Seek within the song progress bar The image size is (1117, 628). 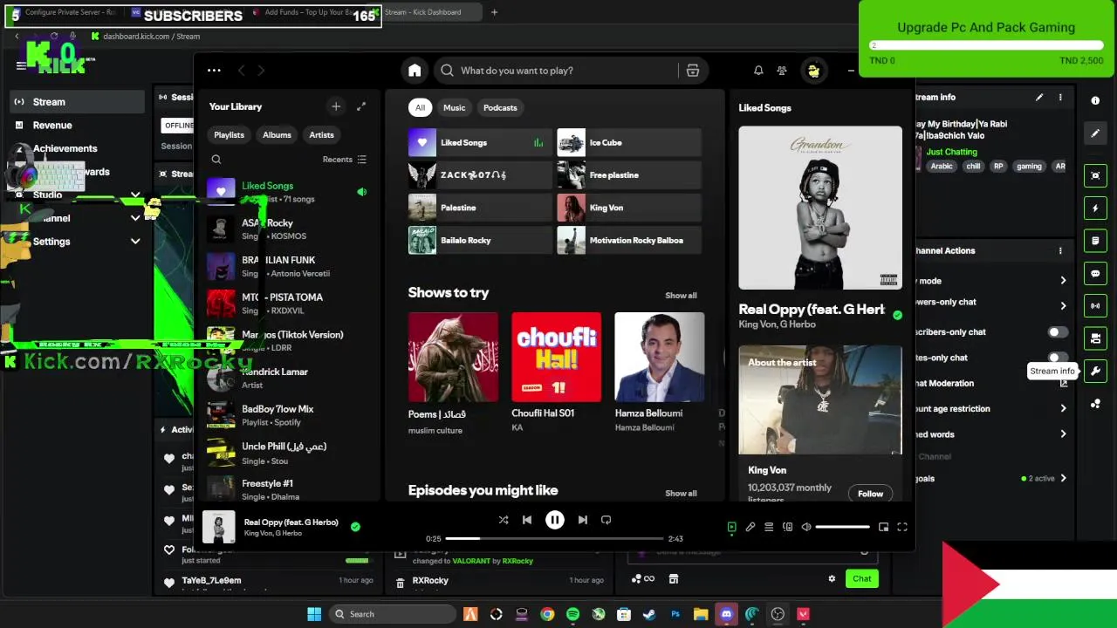(x=554, y=539)
